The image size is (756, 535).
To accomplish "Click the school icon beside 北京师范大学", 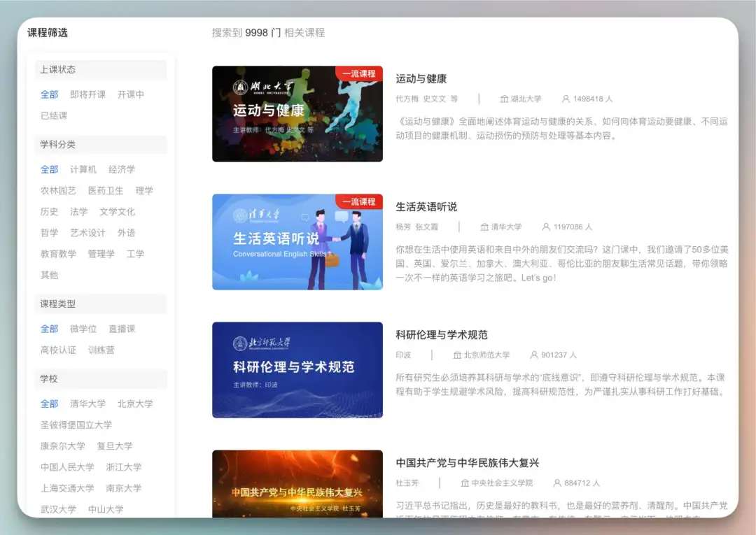I will 457,355.
